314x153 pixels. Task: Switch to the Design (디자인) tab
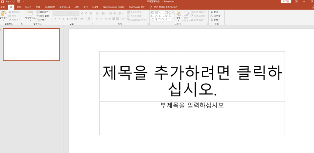[28, 7]
